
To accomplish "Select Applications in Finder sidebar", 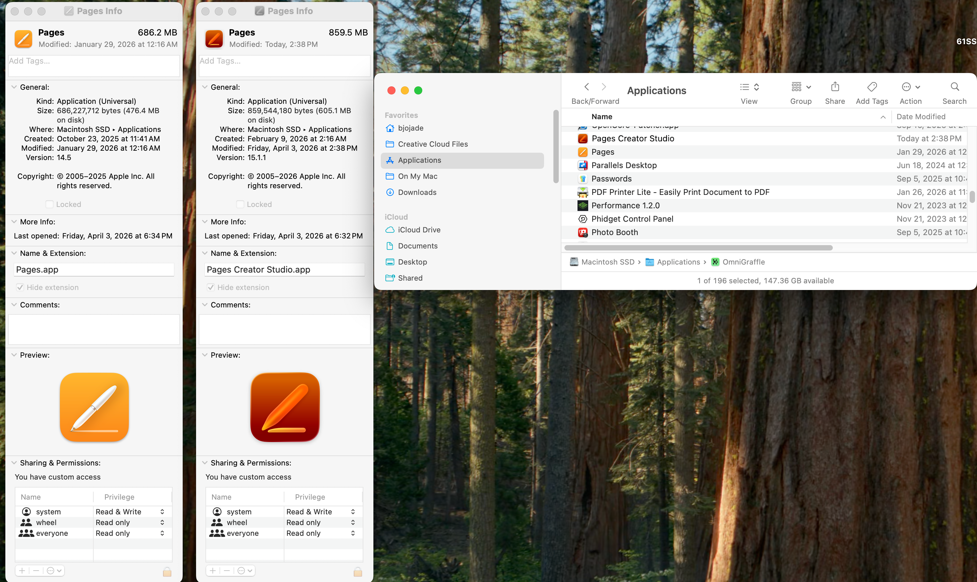I will (462, 160).
